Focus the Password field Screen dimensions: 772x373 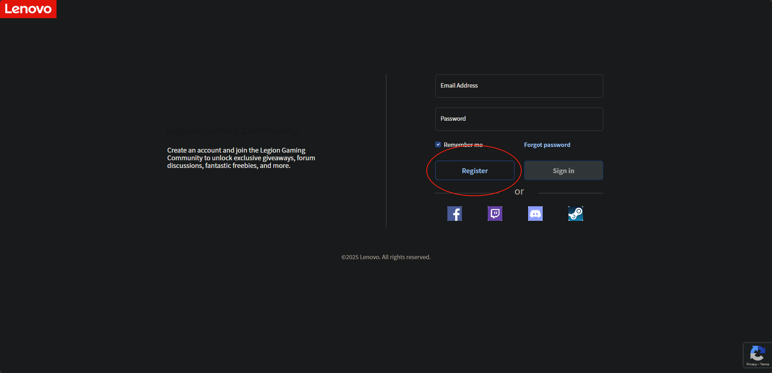click(519, 119)
